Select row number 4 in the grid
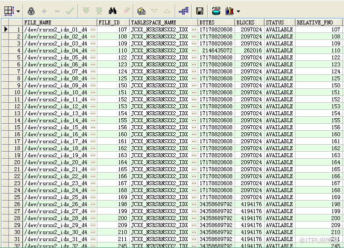Image resolution: width=344 pixels, height=248 pixels. (16, 50)
